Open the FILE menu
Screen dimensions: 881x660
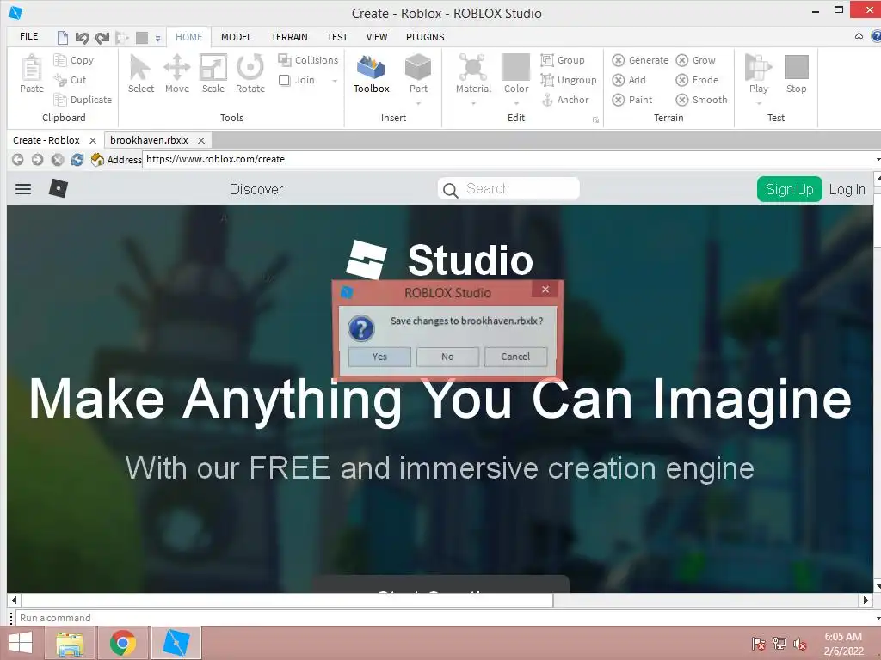coord(28,36)
